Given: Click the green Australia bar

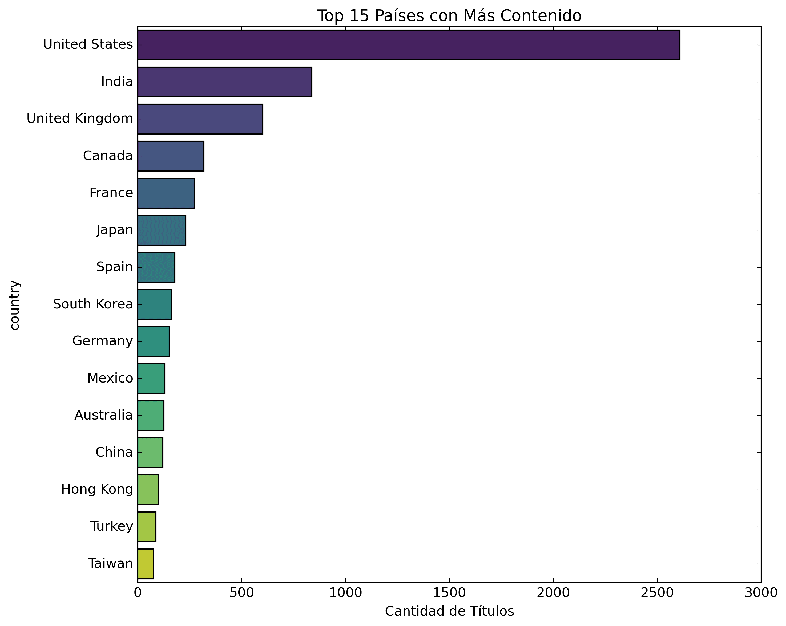Looking at the screenshot, I should click(x=151, y=415).
